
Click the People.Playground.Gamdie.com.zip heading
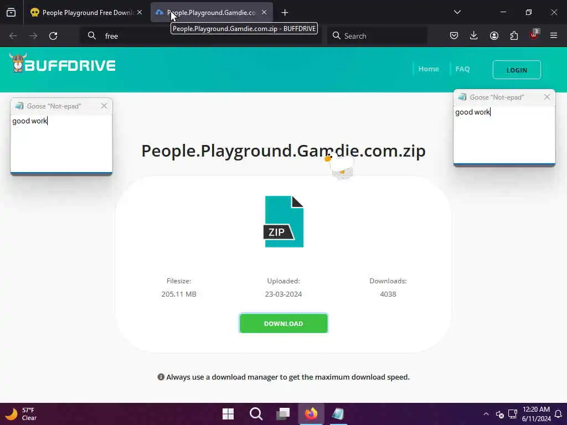click(x=283, y=151)
